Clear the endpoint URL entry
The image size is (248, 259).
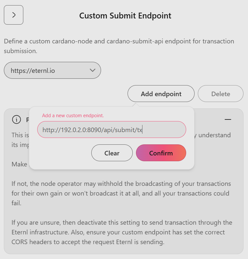pos(112,153)
